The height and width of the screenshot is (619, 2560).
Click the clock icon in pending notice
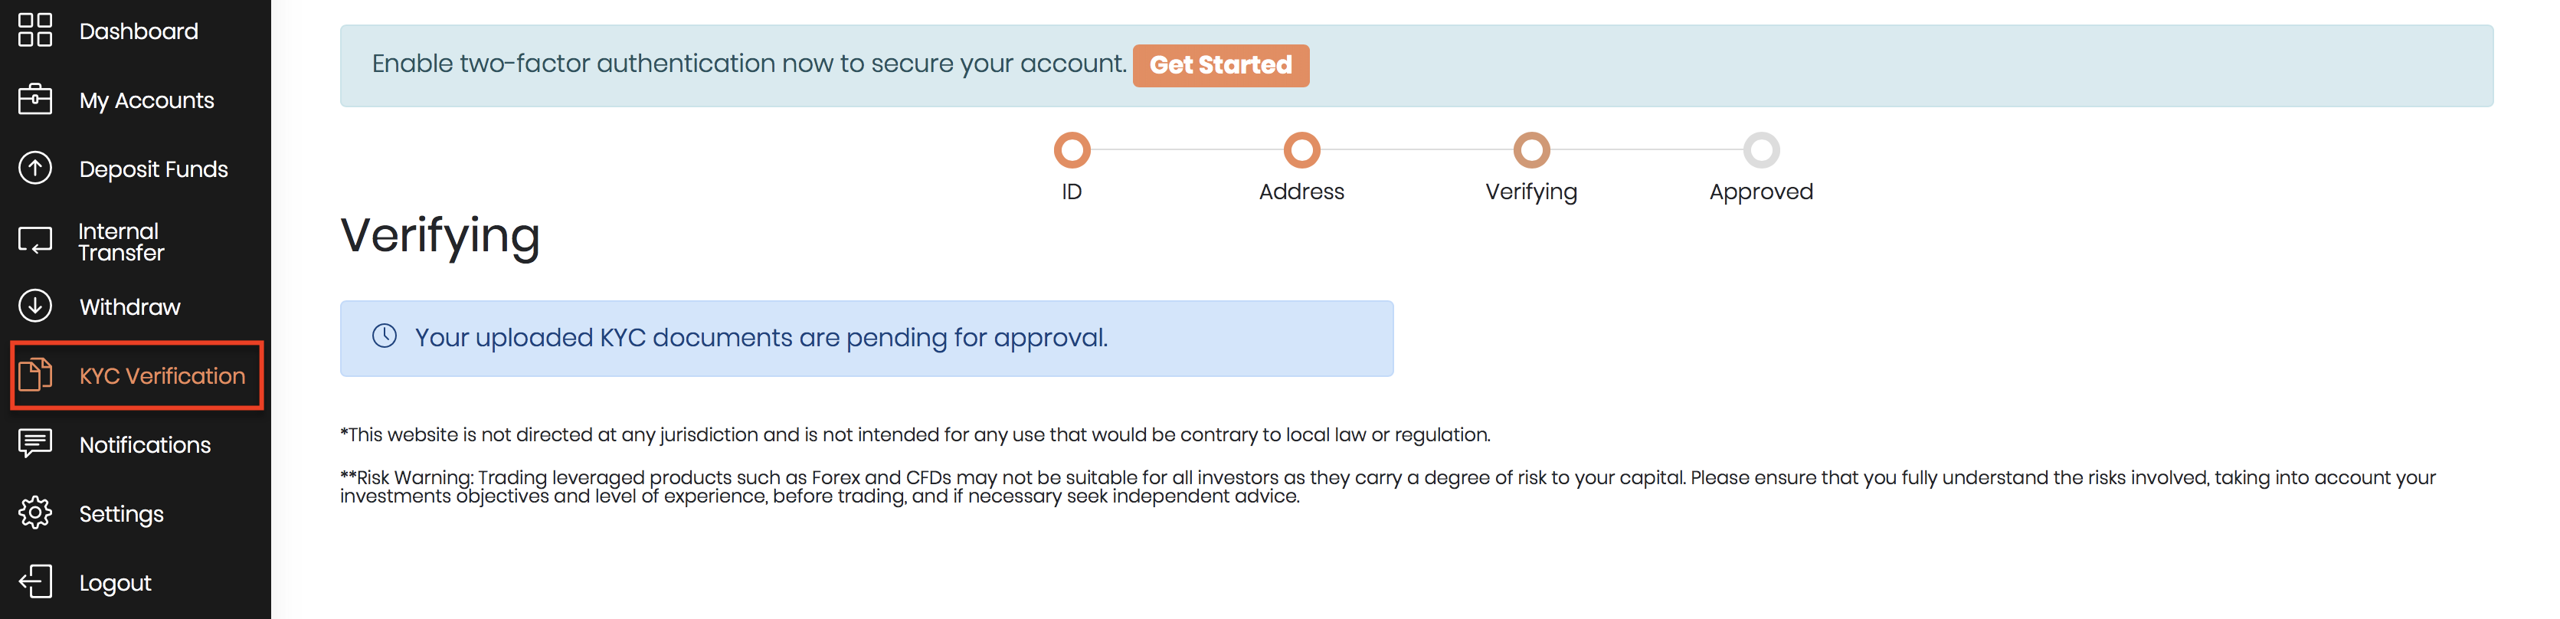pyautogui.click(x=385, y=337)
